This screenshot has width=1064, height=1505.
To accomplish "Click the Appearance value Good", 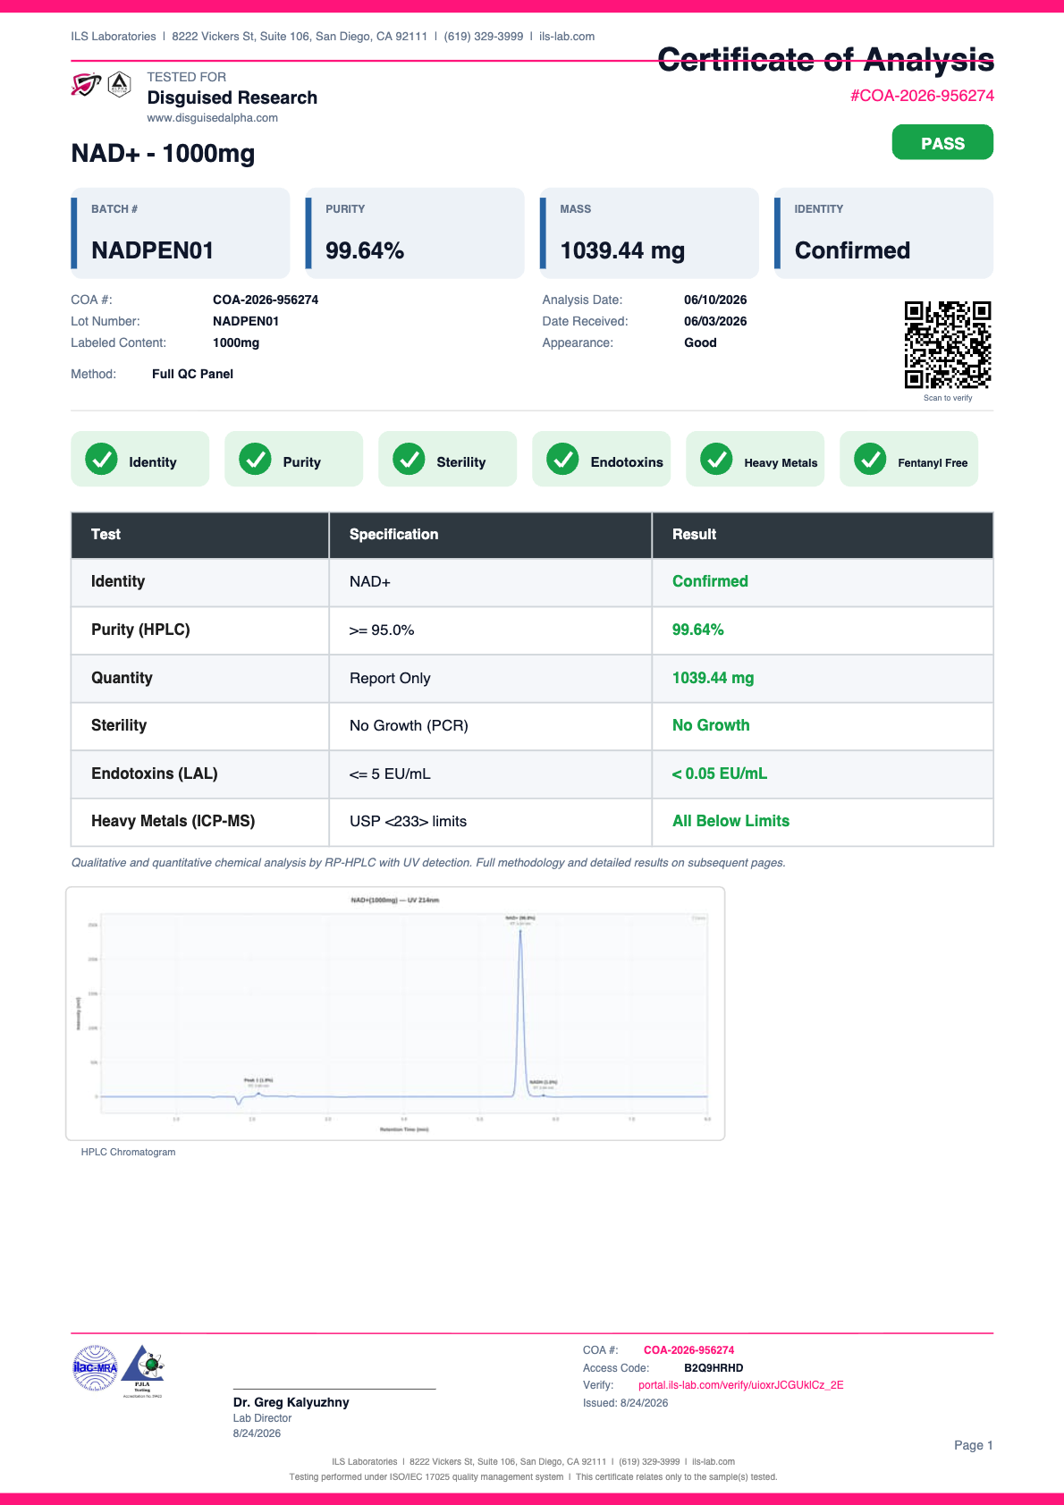I will click(x=700, y=342).
